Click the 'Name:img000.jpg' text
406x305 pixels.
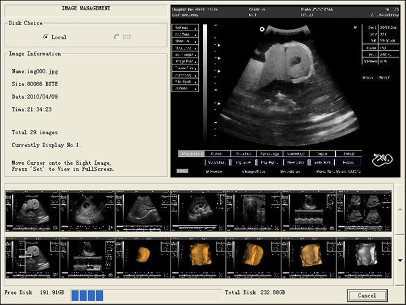click(x=35, y=72)
